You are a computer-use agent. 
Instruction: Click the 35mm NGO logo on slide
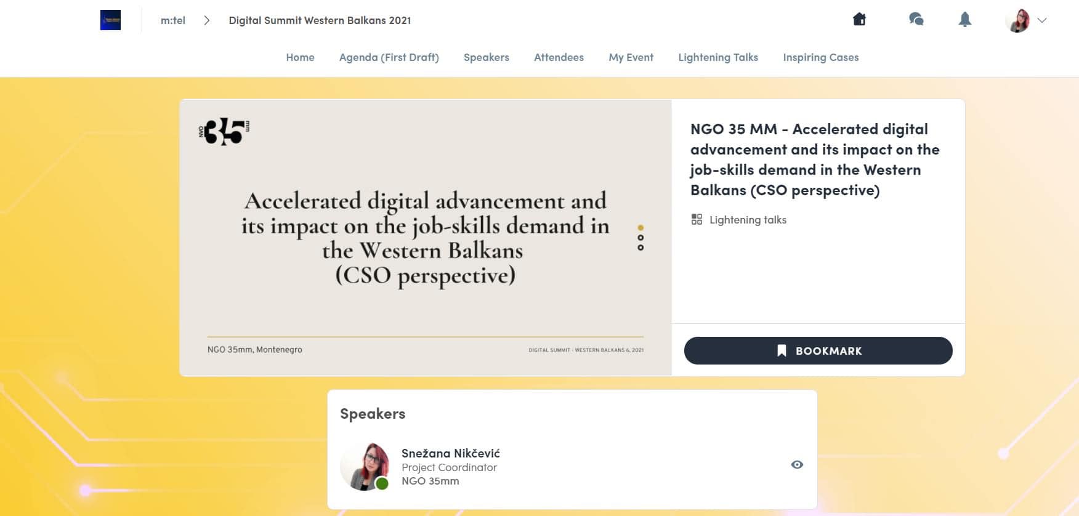pos(224,131)
